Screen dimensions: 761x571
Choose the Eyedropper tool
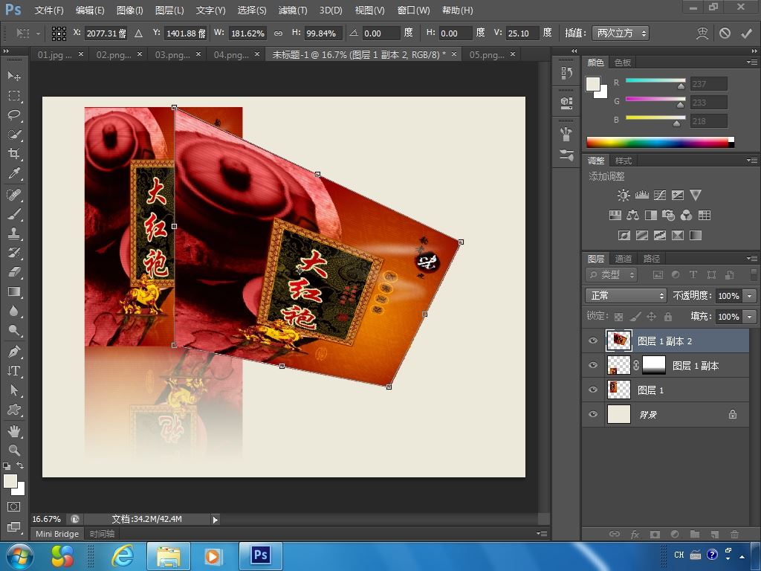[14, 173]
